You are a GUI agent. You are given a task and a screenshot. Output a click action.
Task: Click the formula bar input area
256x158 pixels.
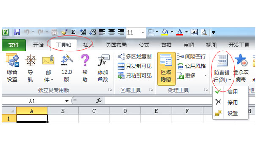158,101
